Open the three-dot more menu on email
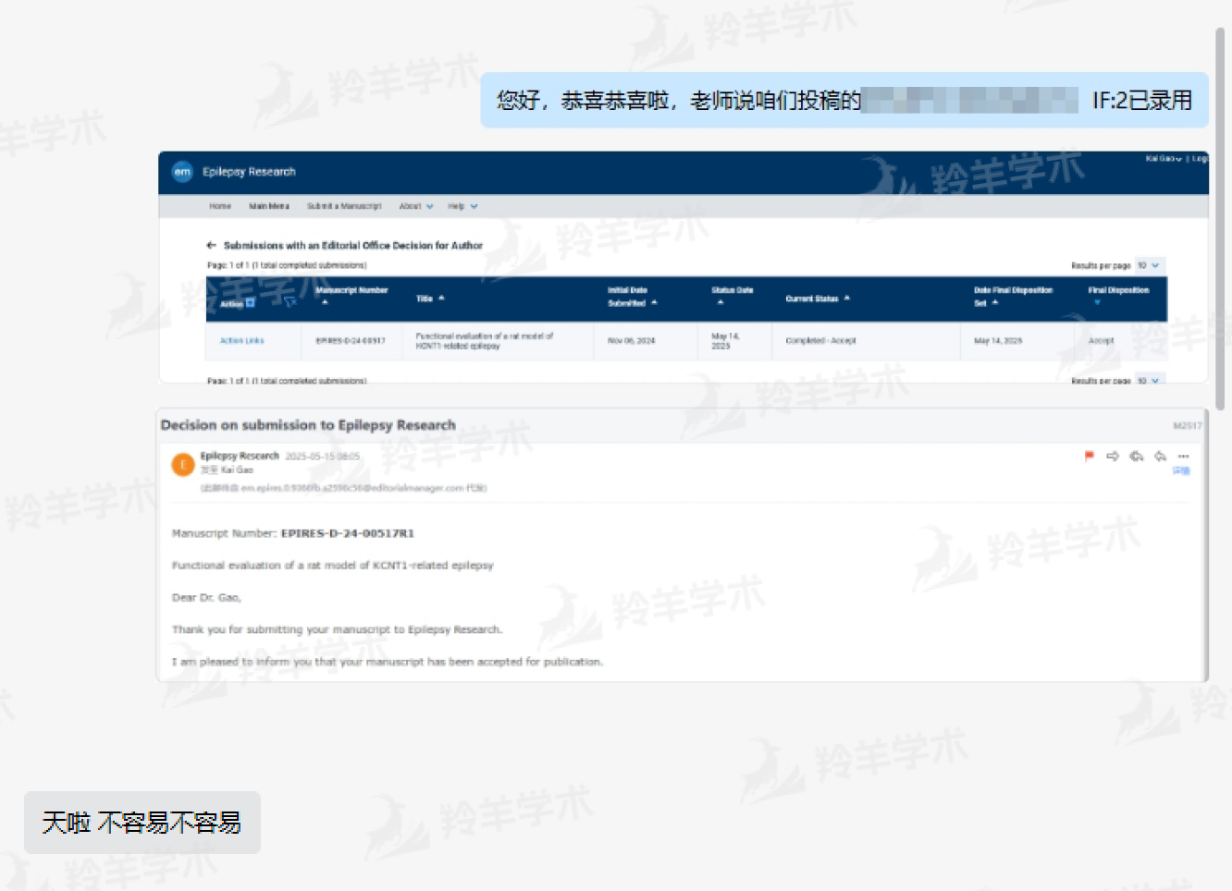Viewport: 1232px width, 891px height. 1183,456
